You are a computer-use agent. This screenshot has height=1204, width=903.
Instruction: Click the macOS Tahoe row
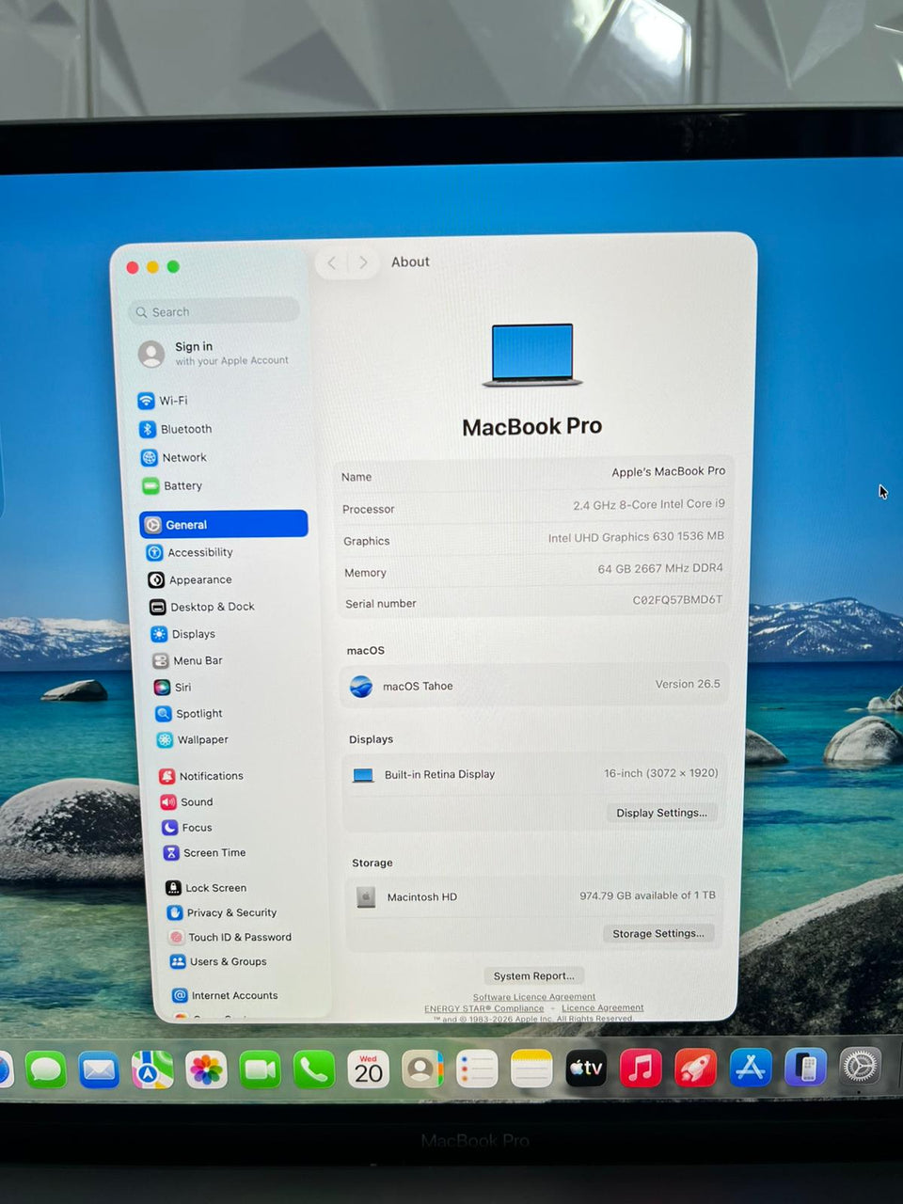click(534, 686)
